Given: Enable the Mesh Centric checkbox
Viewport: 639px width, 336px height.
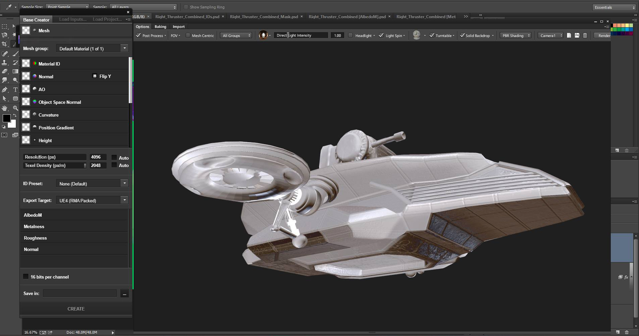Looking at the screenshot, I should tap(188, 35).
